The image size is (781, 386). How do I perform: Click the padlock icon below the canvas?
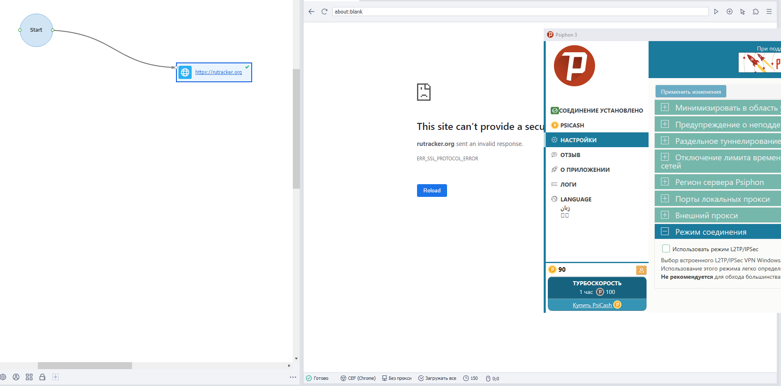click(x=42, y=377)
